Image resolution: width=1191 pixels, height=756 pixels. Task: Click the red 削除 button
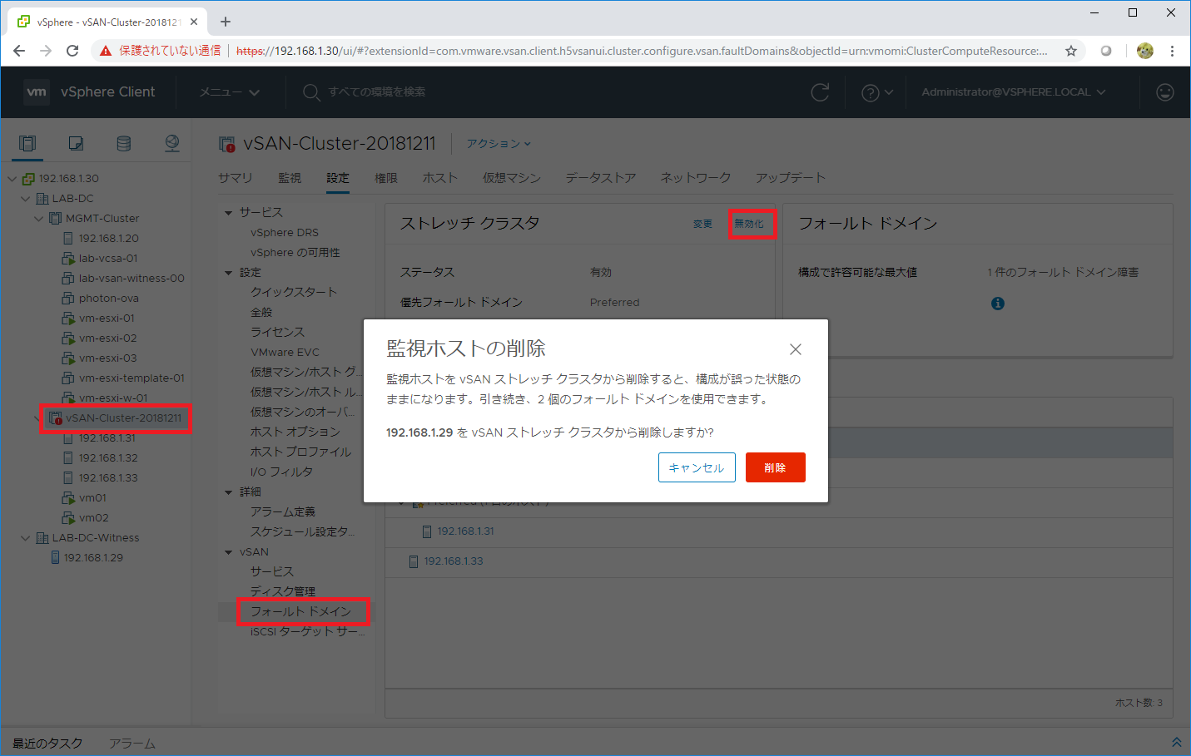point(776,467)
